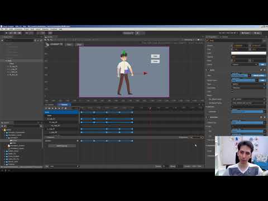Select the Scale transform tool
Image resolution: width=268 pixels, height=201 pixels.
15,33
